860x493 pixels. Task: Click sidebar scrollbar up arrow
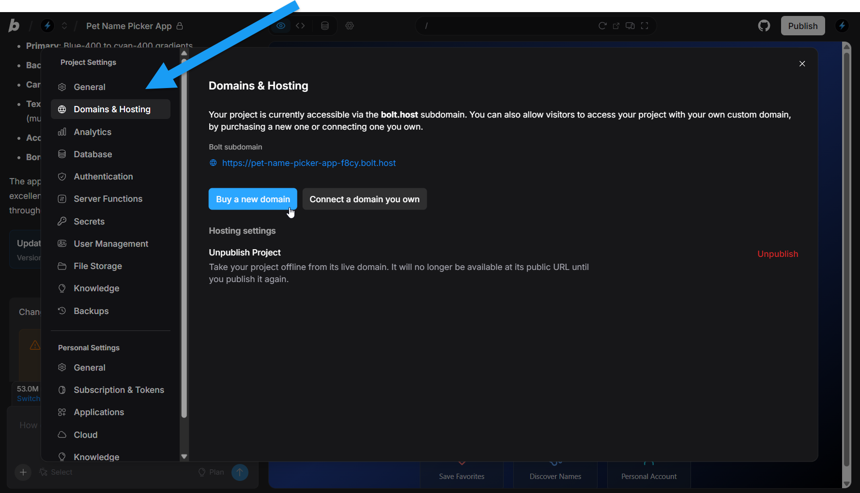[184, 53]
